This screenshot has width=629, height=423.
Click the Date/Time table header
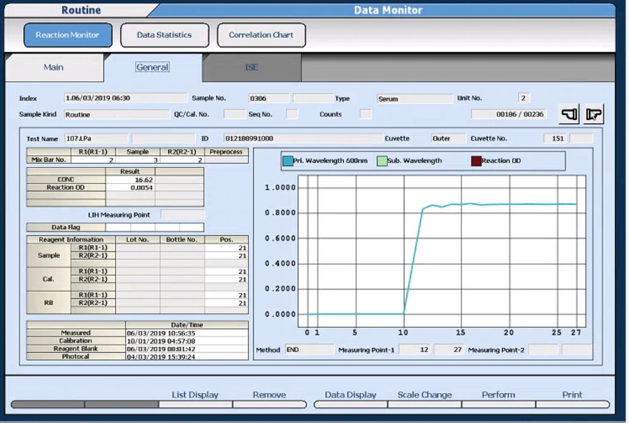click(x=187, y=325)
